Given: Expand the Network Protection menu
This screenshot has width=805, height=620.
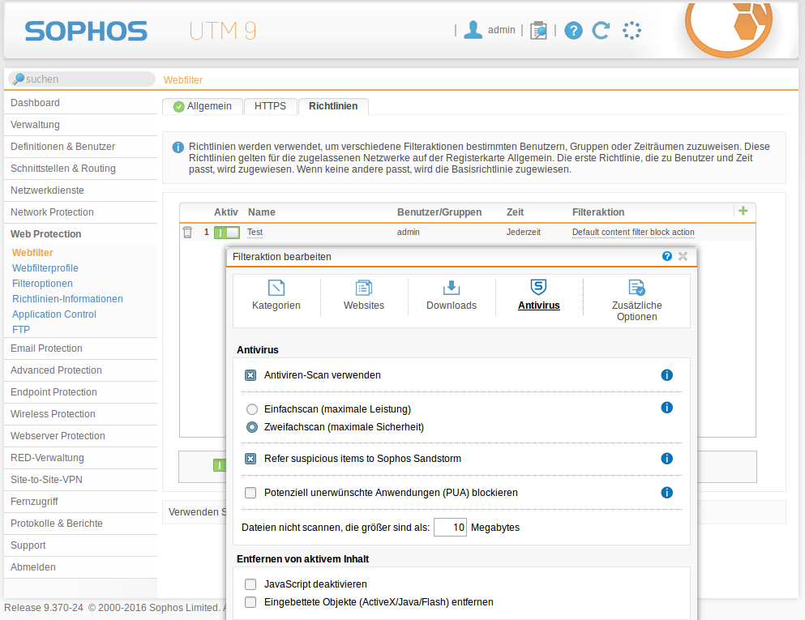Looking at the screenshot, I should [52, 212].
